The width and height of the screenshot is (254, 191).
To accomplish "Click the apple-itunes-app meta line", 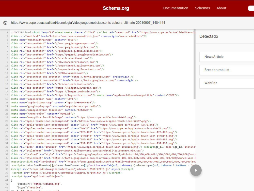I will (53, 103).
